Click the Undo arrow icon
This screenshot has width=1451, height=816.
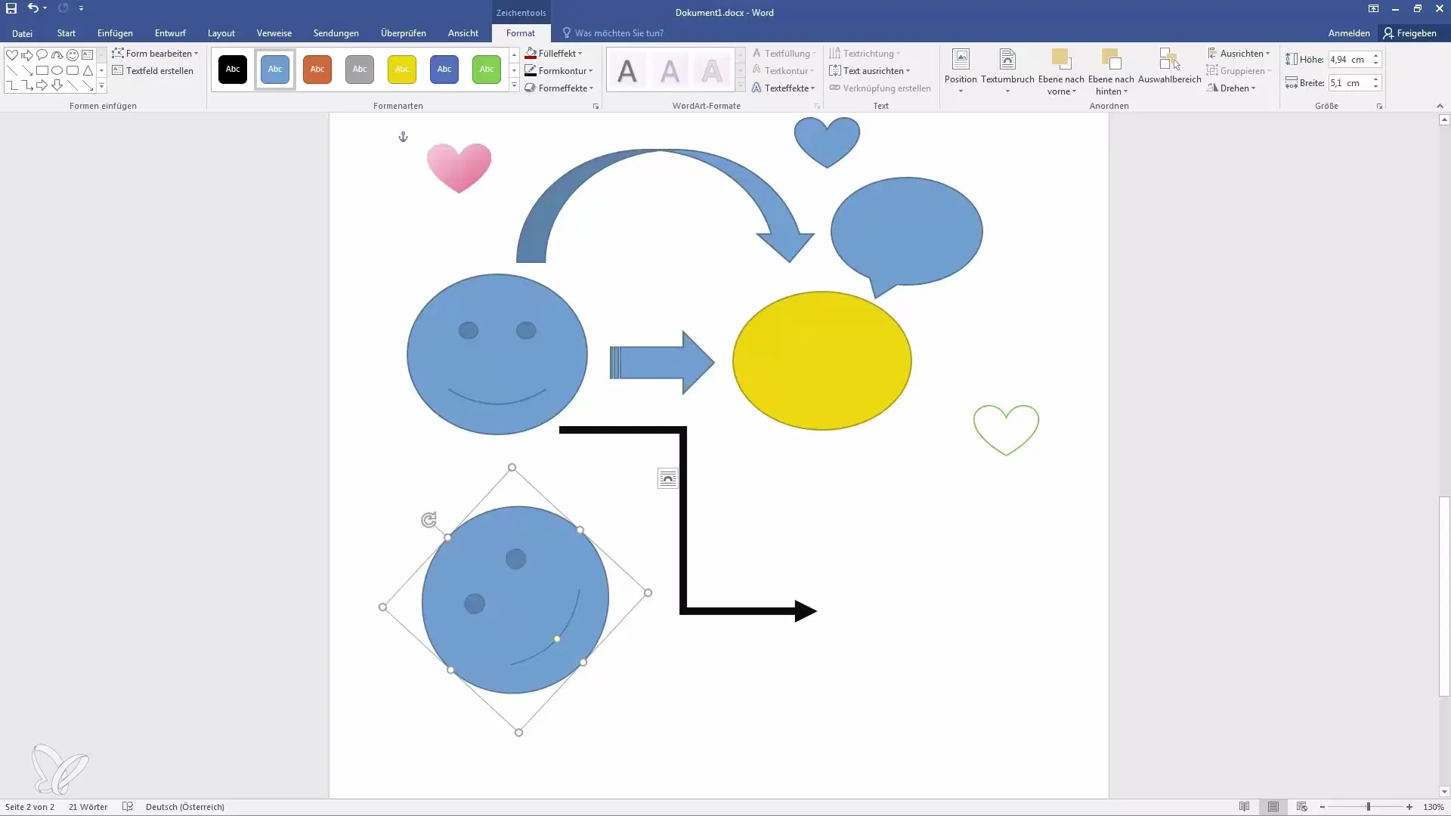[x=32, y=8]
